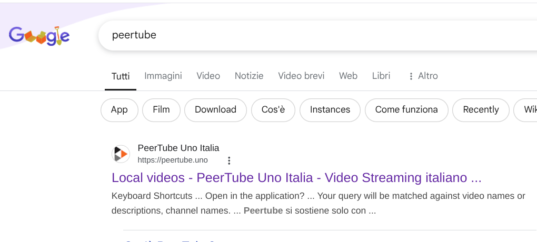Click the PeerTube Uno Italia favicon

[x=121, y=154]
